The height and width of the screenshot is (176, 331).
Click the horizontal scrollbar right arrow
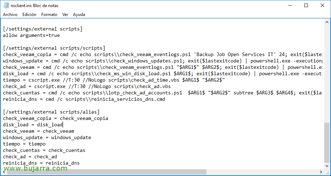pyautogui.click(x=321, y=172)
